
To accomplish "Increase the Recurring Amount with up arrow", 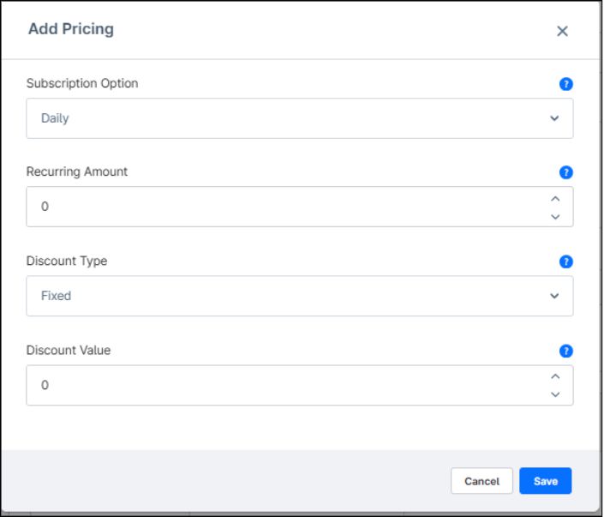I will click(x=555, y=199).
